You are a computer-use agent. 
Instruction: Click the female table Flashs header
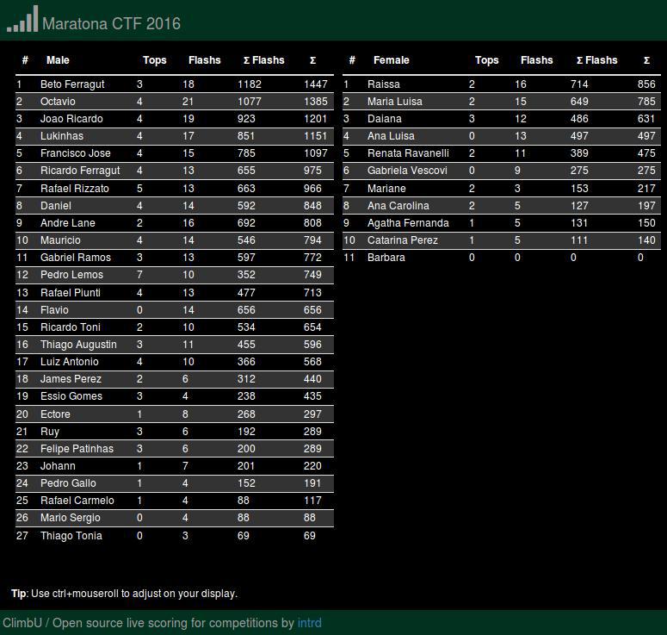[x=536, y=60]
